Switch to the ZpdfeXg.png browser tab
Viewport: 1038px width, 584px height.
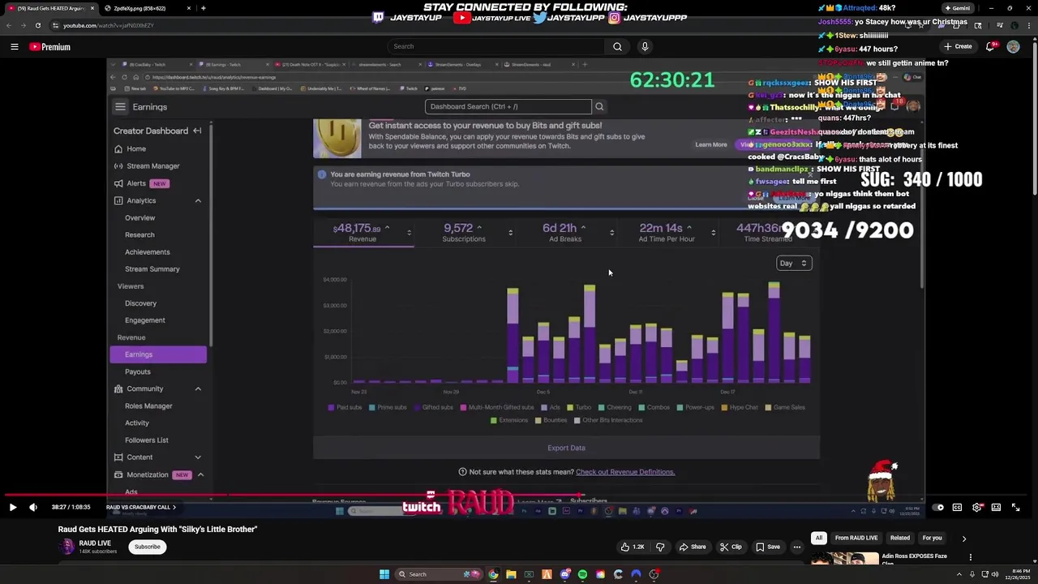pyautogui.click(x=147, y=8)
